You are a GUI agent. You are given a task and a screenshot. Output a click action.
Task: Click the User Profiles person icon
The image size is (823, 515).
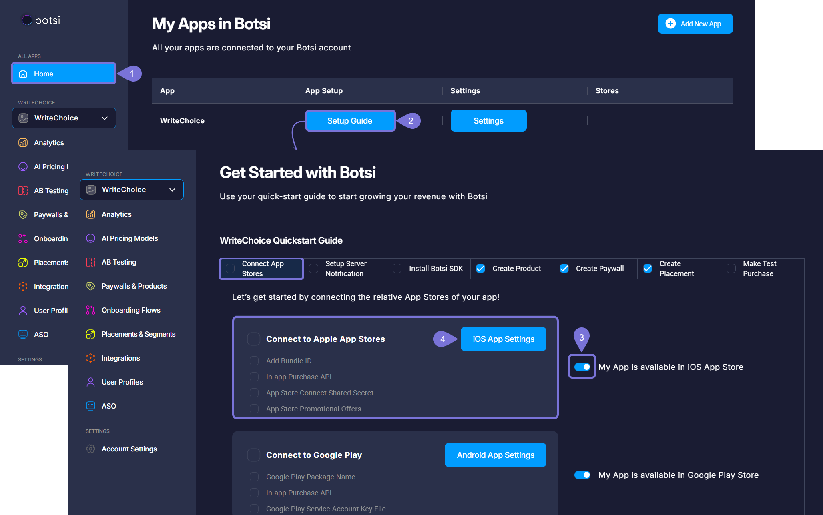[x=91, y=382]
